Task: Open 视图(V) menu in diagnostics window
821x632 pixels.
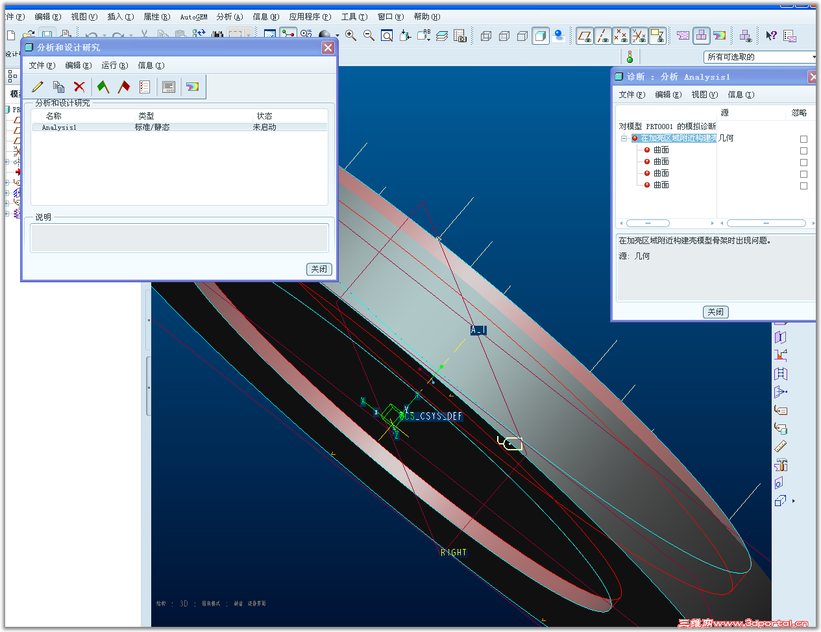Action: [x=705, y=95]
